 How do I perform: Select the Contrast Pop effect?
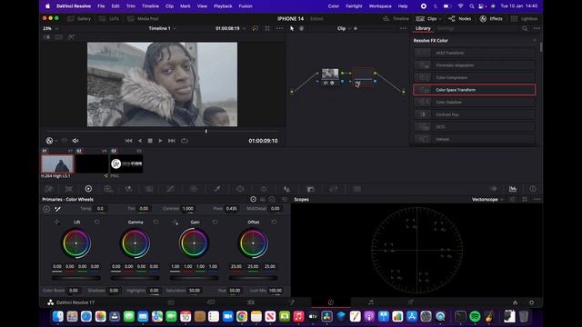tap(475, 114)
